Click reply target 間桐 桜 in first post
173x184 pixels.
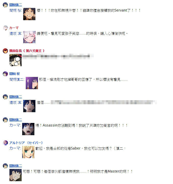pos(16,10)
